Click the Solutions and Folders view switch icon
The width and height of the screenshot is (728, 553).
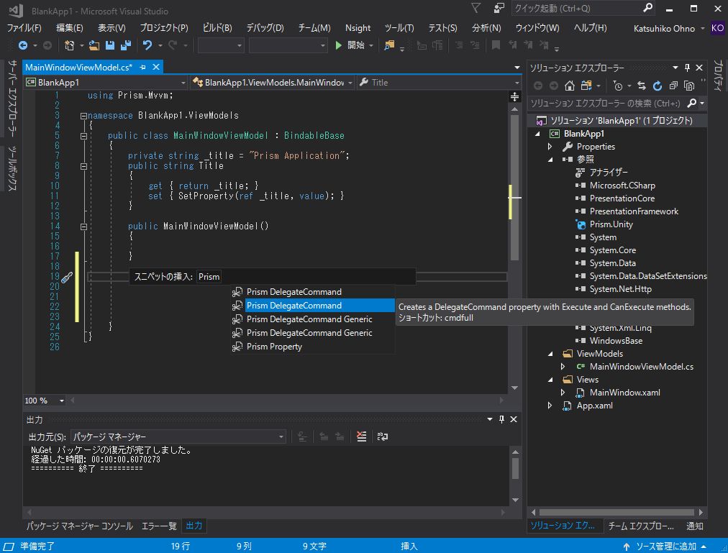click(x=586, y=86)
